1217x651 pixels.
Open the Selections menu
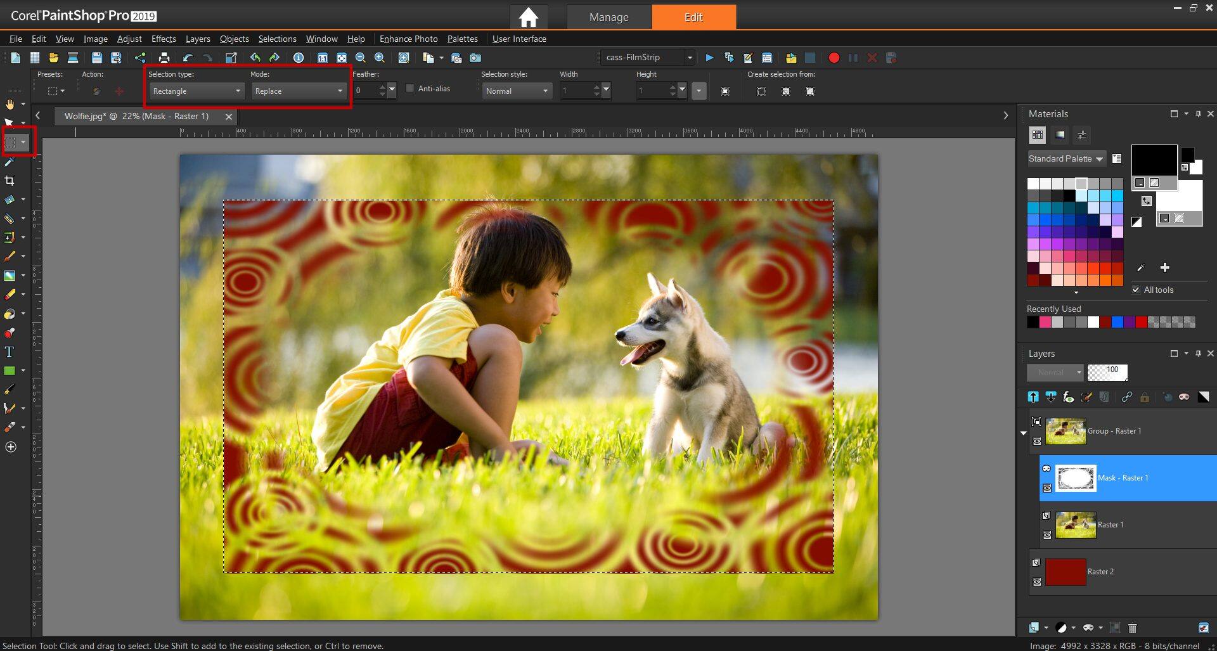tap(277, 39)
